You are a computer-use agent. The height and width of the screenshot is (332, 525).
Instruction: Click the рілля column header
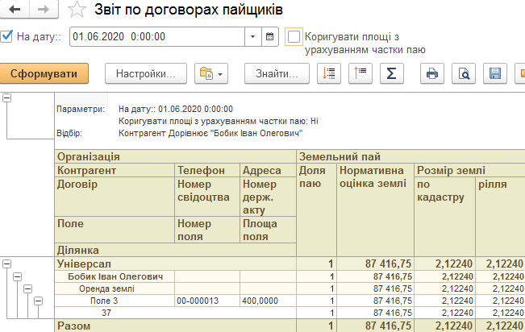click(500, 217)
